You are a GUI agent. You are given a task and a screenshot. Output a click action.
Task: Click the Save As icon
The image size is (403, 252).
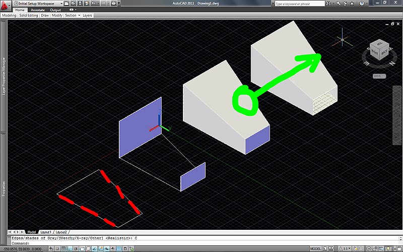(x=87, y=4)
